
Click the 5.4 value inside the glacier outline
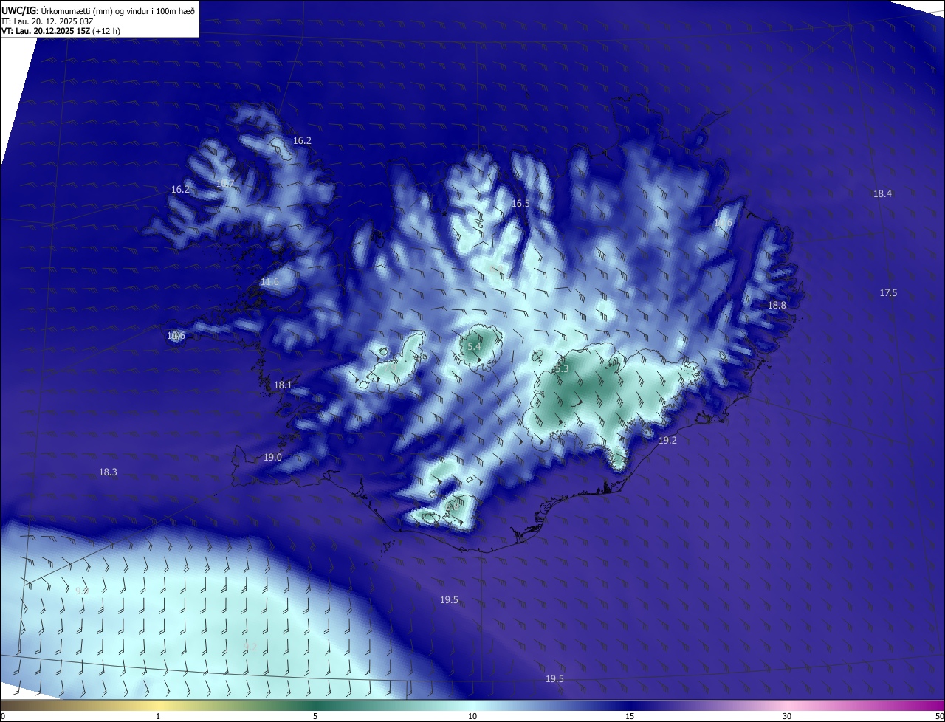coord(474,346)
